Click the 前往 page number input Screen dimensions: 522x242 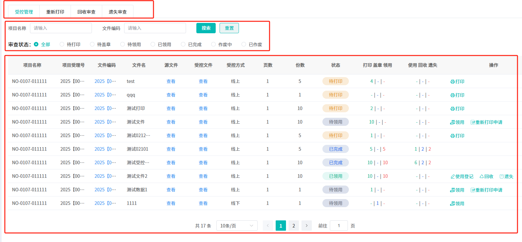[339, 226]
